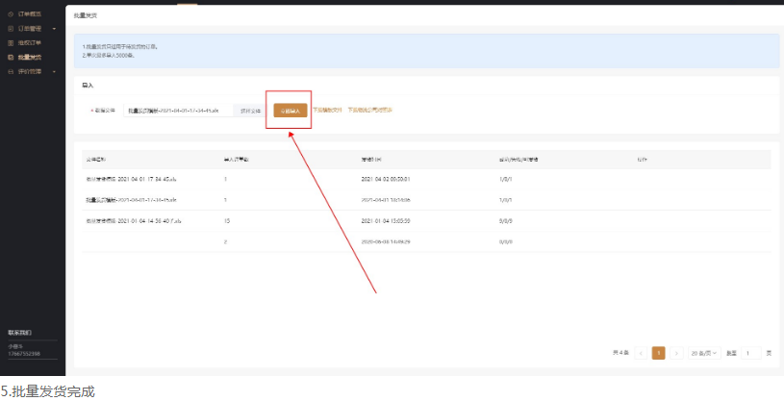
Task: Open the 20条/页 page size dropdown
Action: pyautogui.click(x=705, y=353)
